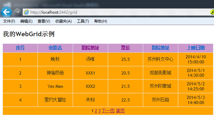Open the 工具(T) menu
The image size is (214, 118).
point(83,21)
